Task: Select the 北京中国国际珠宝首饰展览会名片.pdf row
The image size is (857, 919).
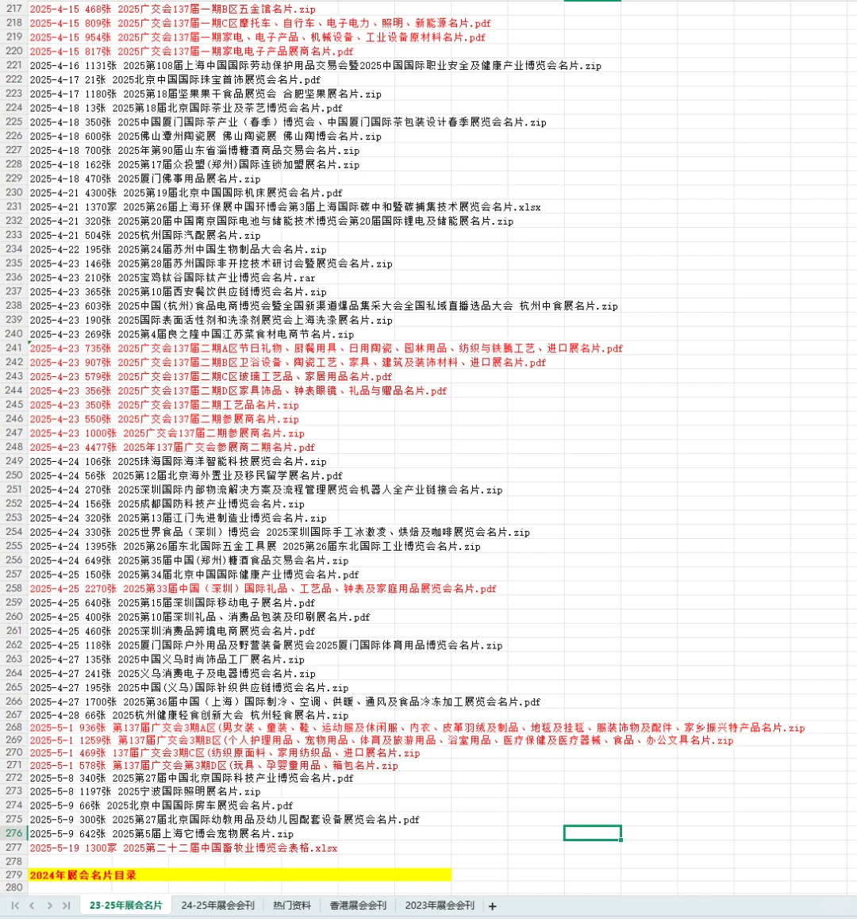Action: coord(175,79)
